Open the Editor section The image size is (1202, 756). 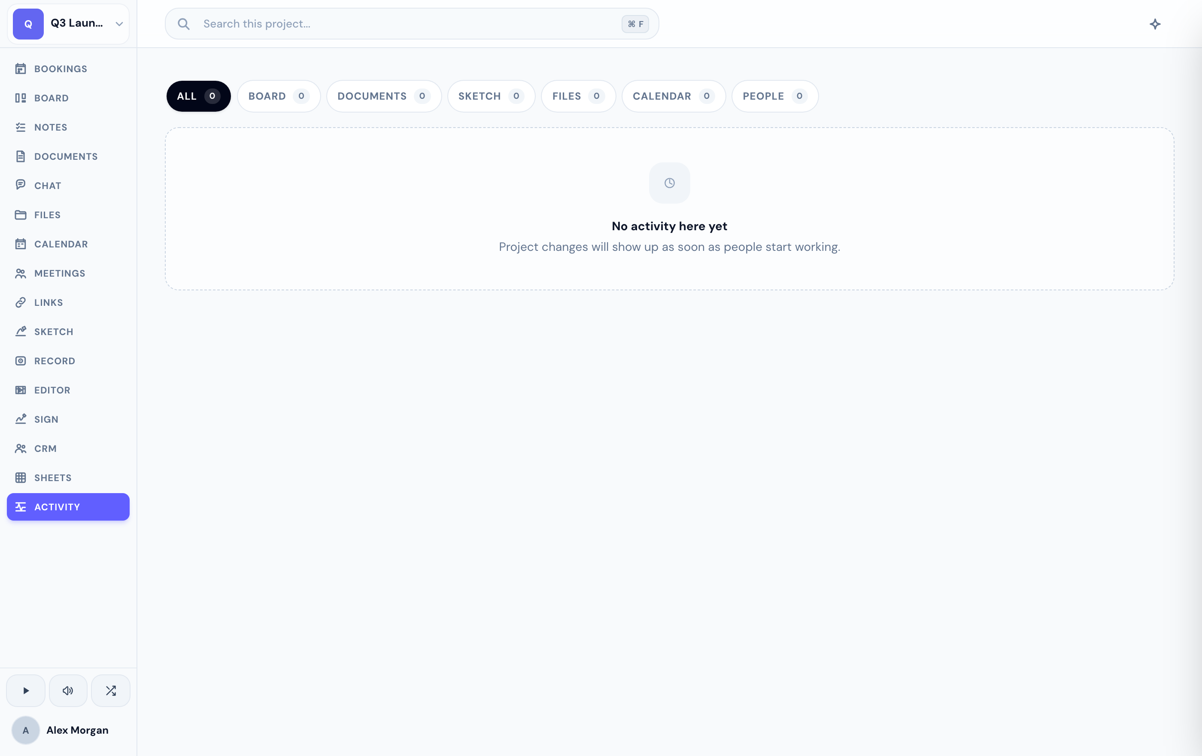point(68,390)
